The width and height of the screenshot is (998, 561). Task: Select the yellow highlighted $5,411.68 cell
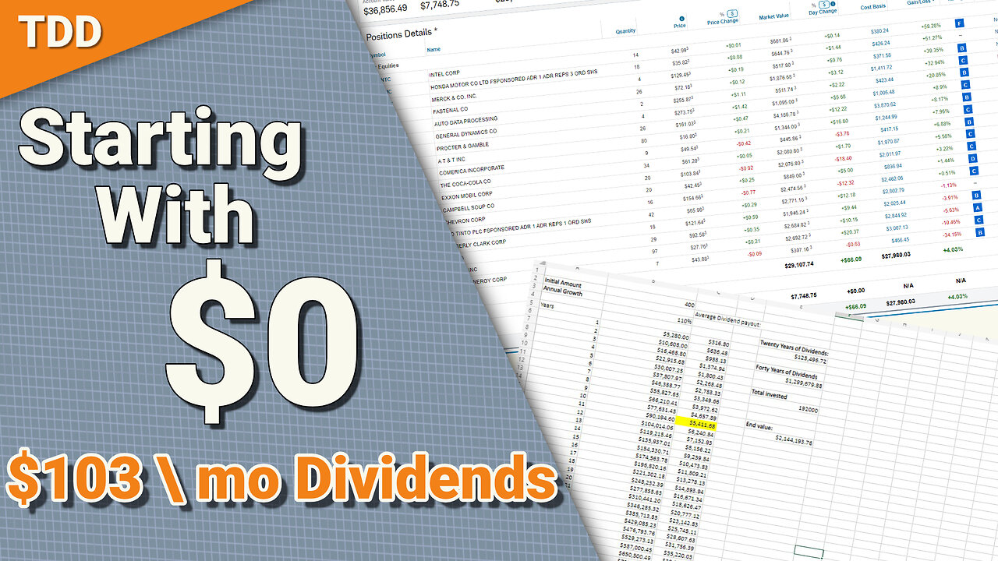pyautogui.click(x=695, y=423)
